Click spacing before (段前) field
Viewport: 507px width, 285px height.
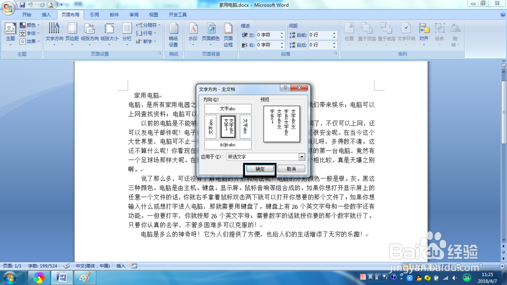pyautogui.click(x=320, y=35)
